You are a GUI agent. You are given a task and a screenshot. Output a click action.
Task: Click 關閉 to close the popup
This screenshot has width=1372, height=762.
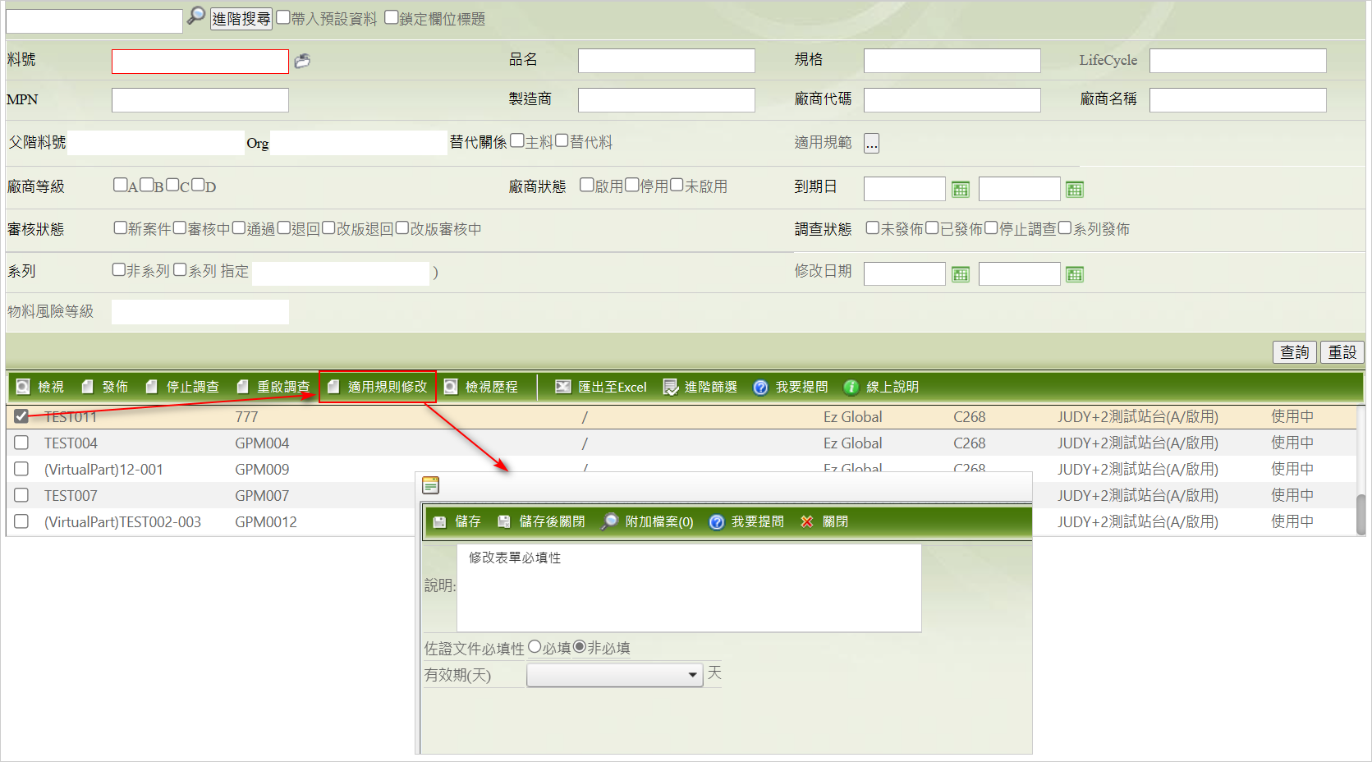tap(824, 521)
